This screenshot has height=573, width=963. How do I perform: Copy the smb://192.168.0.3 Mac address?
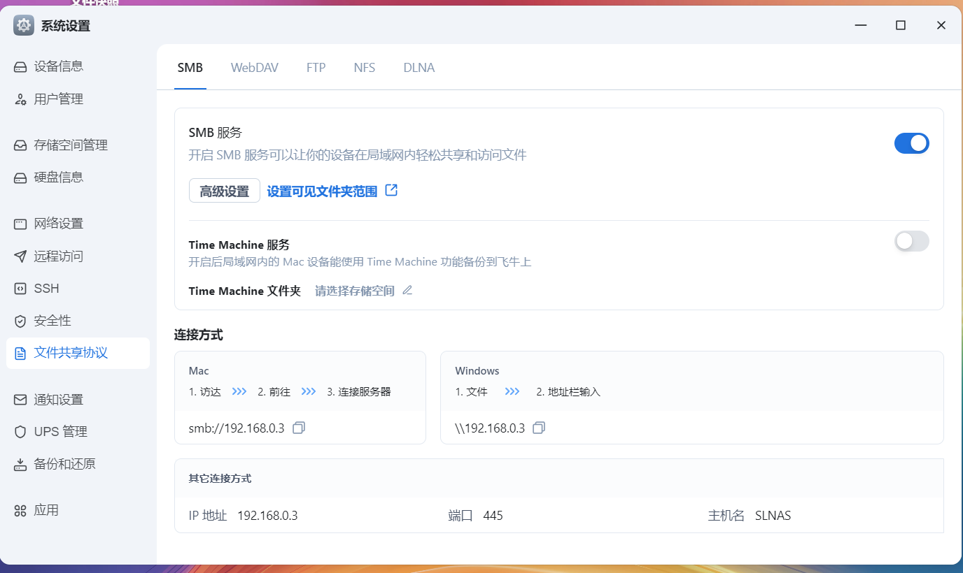299,428
